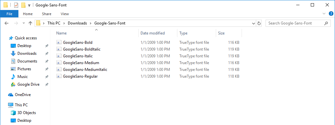This screenshot has width=335, height=125.
Task: Click the search magnifier icon
Action: 326,23
